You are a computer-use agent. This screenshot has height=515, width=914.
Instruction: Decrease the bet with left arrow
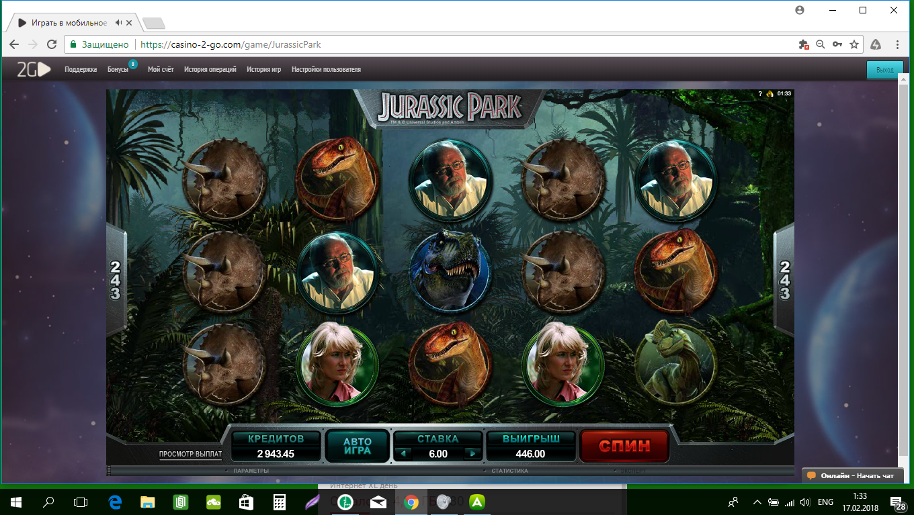(x=403, y=454)
